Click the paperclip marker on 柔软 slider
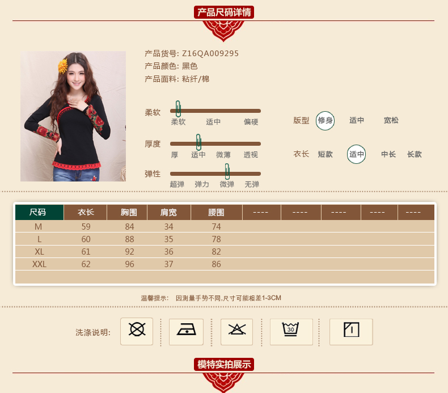The width and height of the screenshot is (448, 393). (x=178, y=109)
